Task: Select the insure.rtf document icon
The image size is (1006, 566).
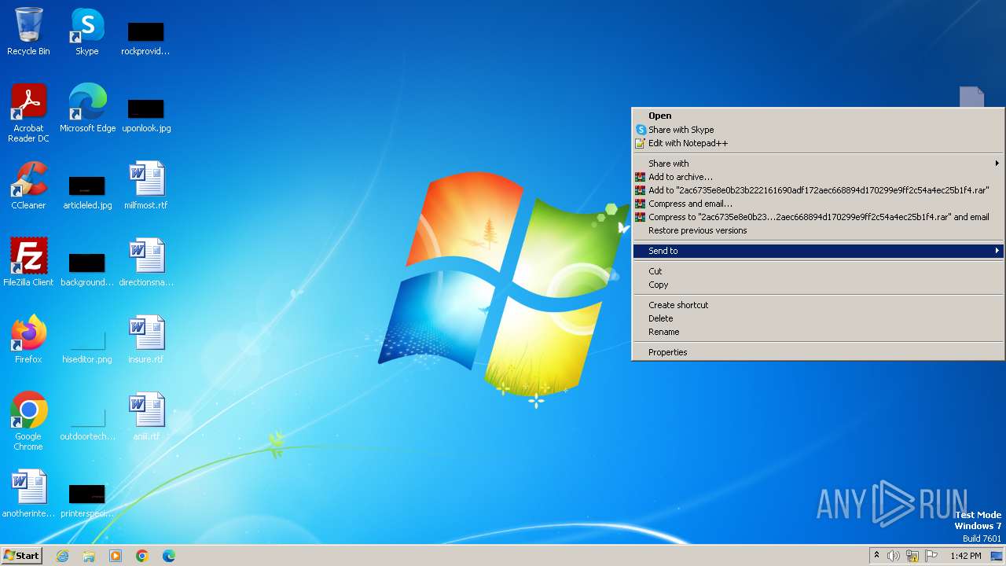Action: point(146,340)
